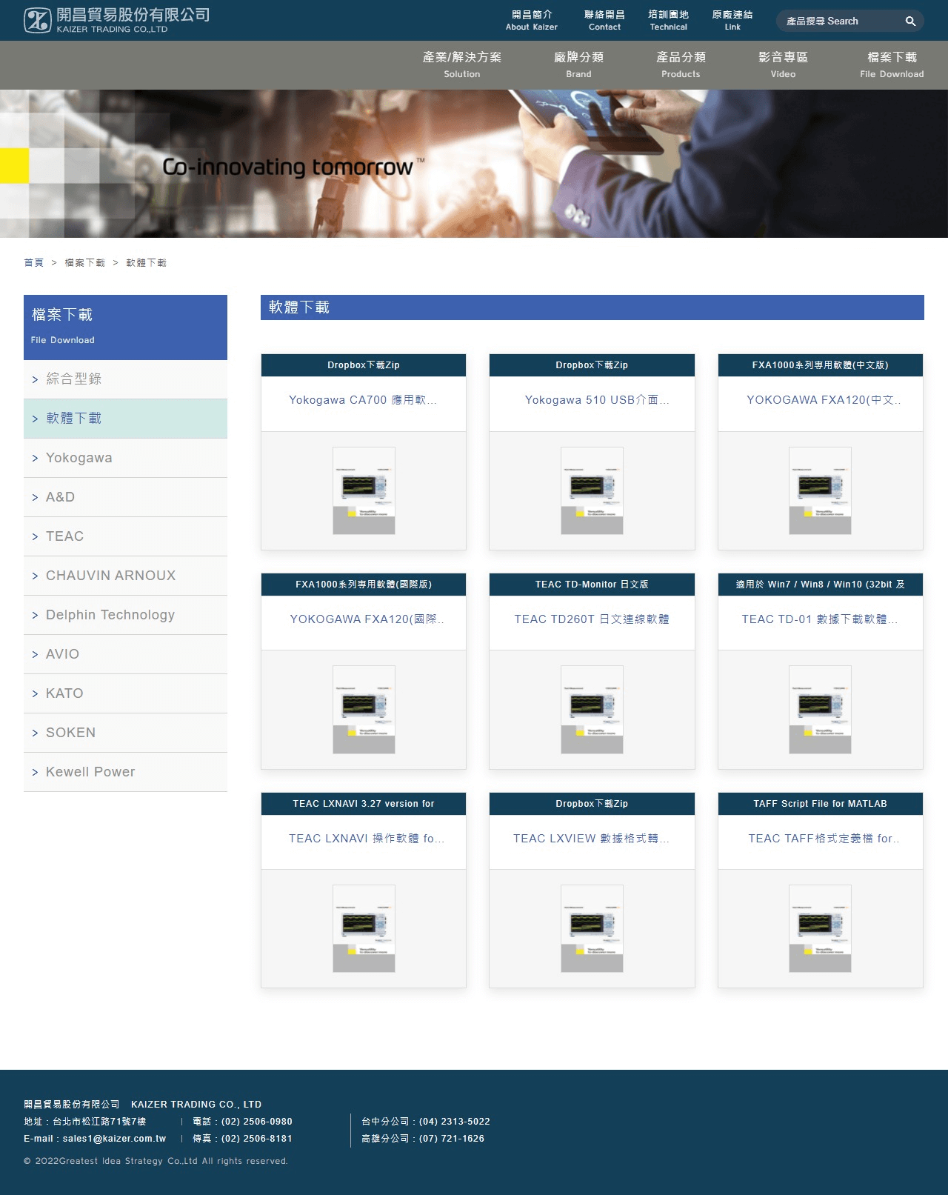The width and height of the screenshot is (948, 1195).
Task: Click the TAFF Script File for MATLAB header
Action: pos(820,804)
